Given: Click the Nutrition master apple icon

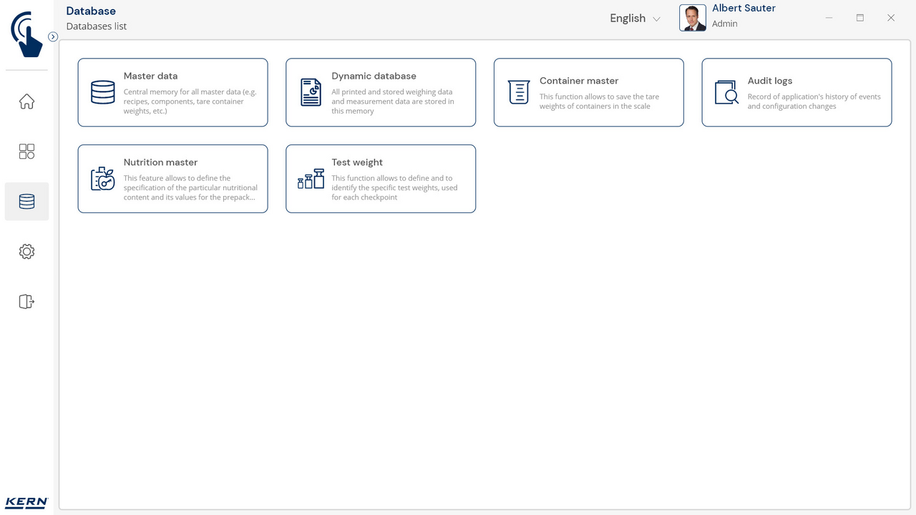Looking at the screenshot, I should (103, 179).
